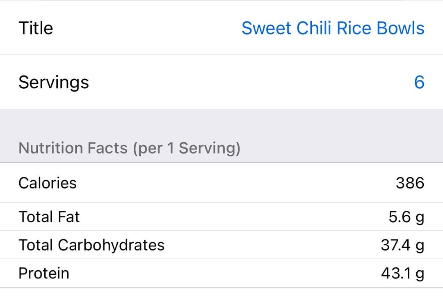Click the per 1 Serving parenthetical text

186,148
